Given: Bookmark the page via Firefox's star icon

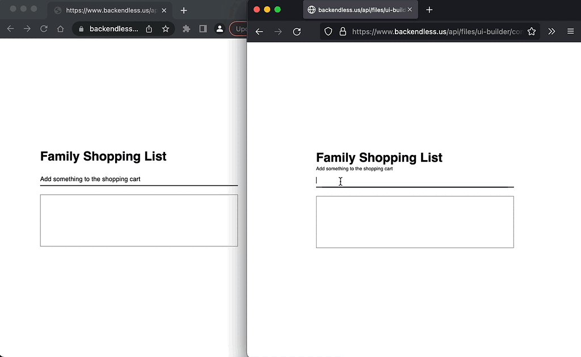Looking at the screenshot, I should pos(532,31).
